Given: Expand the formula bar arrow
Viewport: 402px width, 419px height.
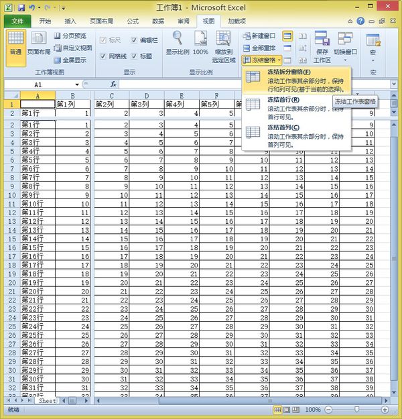Looking at the screenshot, I should pyautogui.click(x=394, y=84).
